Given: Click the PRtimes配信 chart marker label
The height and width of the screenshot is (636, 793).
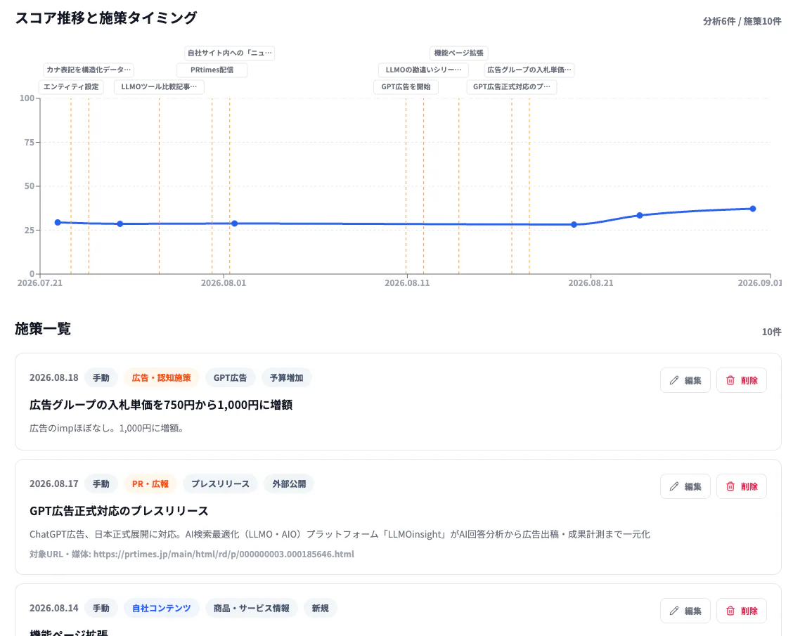Looking at the screenshot, I should [x=212, y=70].
